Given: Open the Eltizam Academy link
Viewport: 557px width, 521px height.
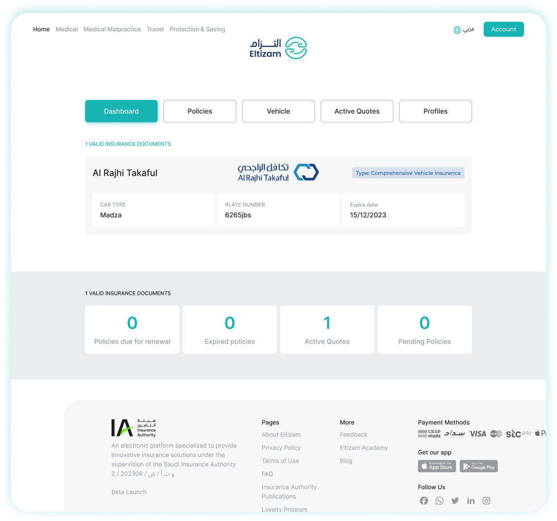Looking at the screenshot, I should [x=364, y=448].
